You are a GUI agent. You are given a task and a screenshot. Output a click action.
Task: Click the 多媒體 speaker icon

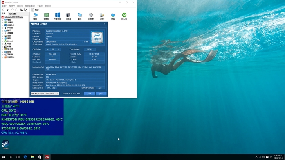(x=91, y=15)
